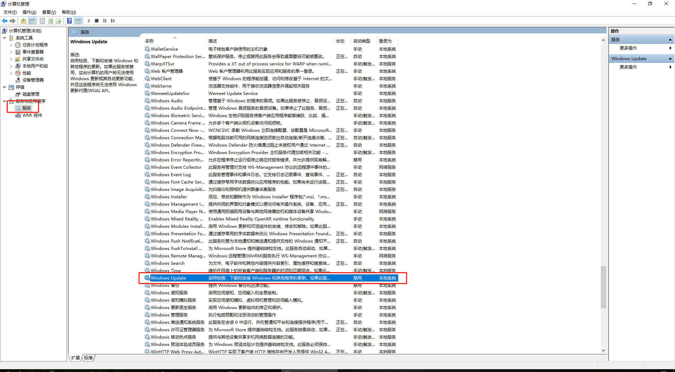
Task: Click the Refresh toolbar icon
Action: (x=51, y=21)
